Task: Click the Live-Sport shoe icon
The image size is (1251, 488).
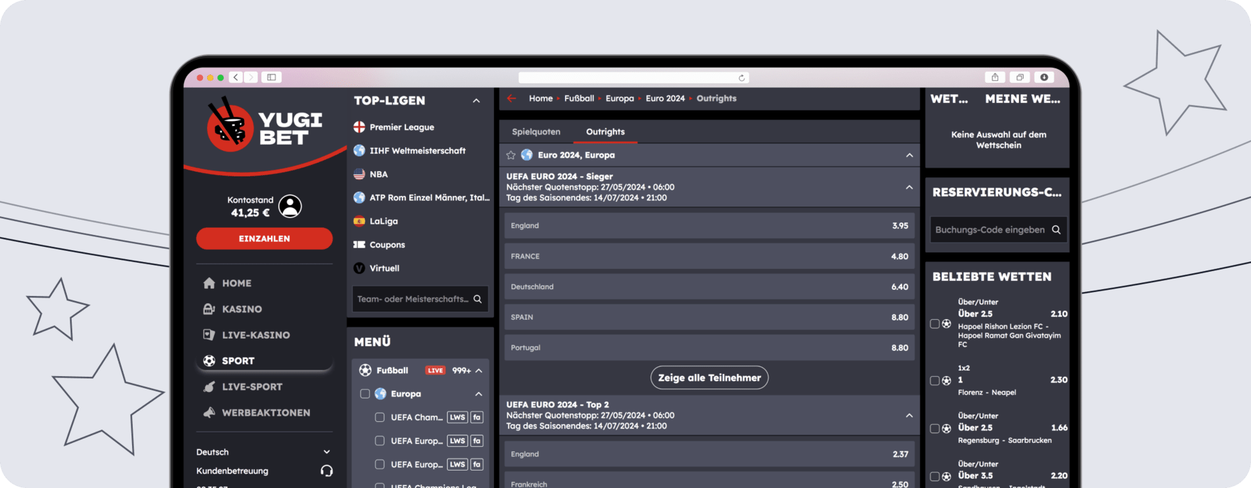Action: pos(208,387)
